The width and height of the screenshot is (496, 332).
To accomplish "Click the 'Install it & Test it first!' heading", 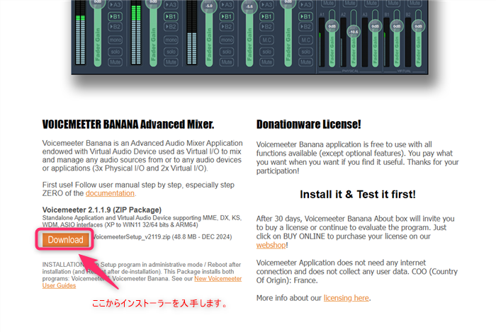I will 357,194.
